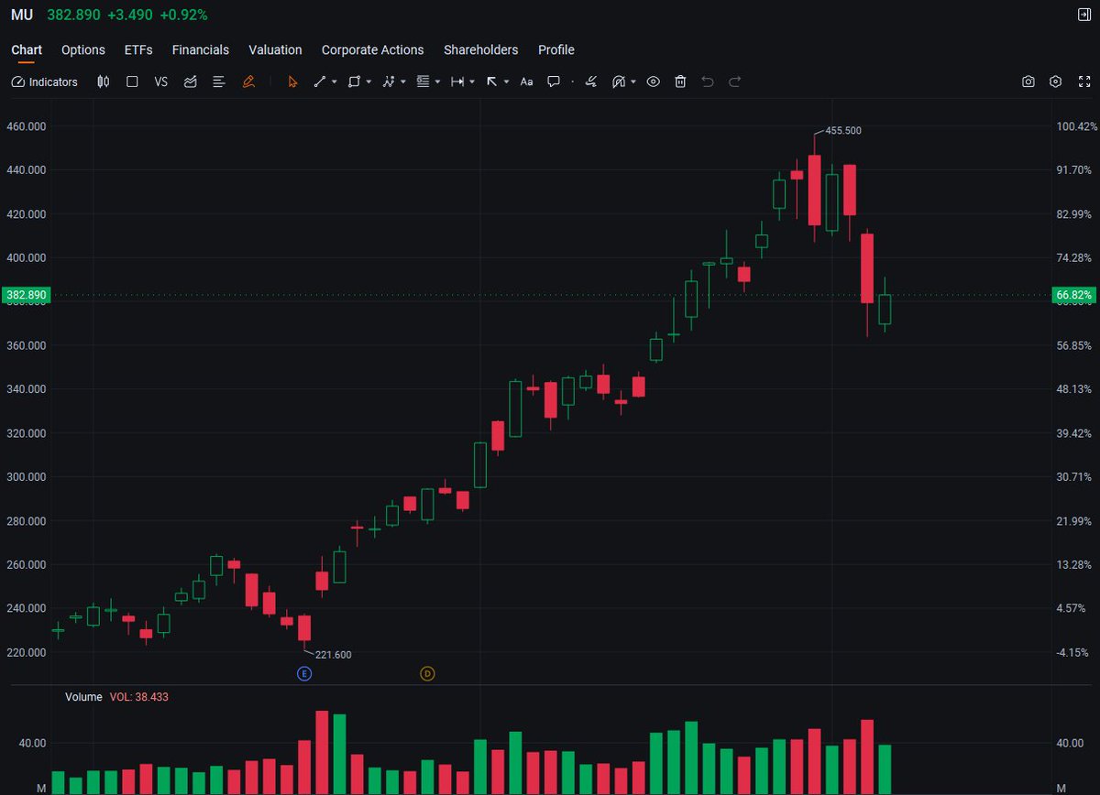Open the ETFs tab

[x=138, y=50]
